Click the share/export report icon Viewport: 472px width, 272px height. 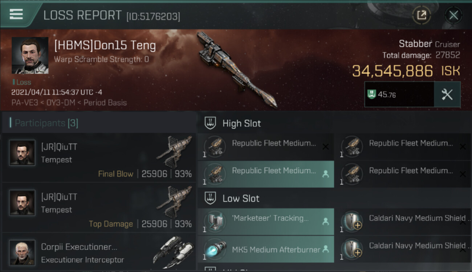(422, 15)
